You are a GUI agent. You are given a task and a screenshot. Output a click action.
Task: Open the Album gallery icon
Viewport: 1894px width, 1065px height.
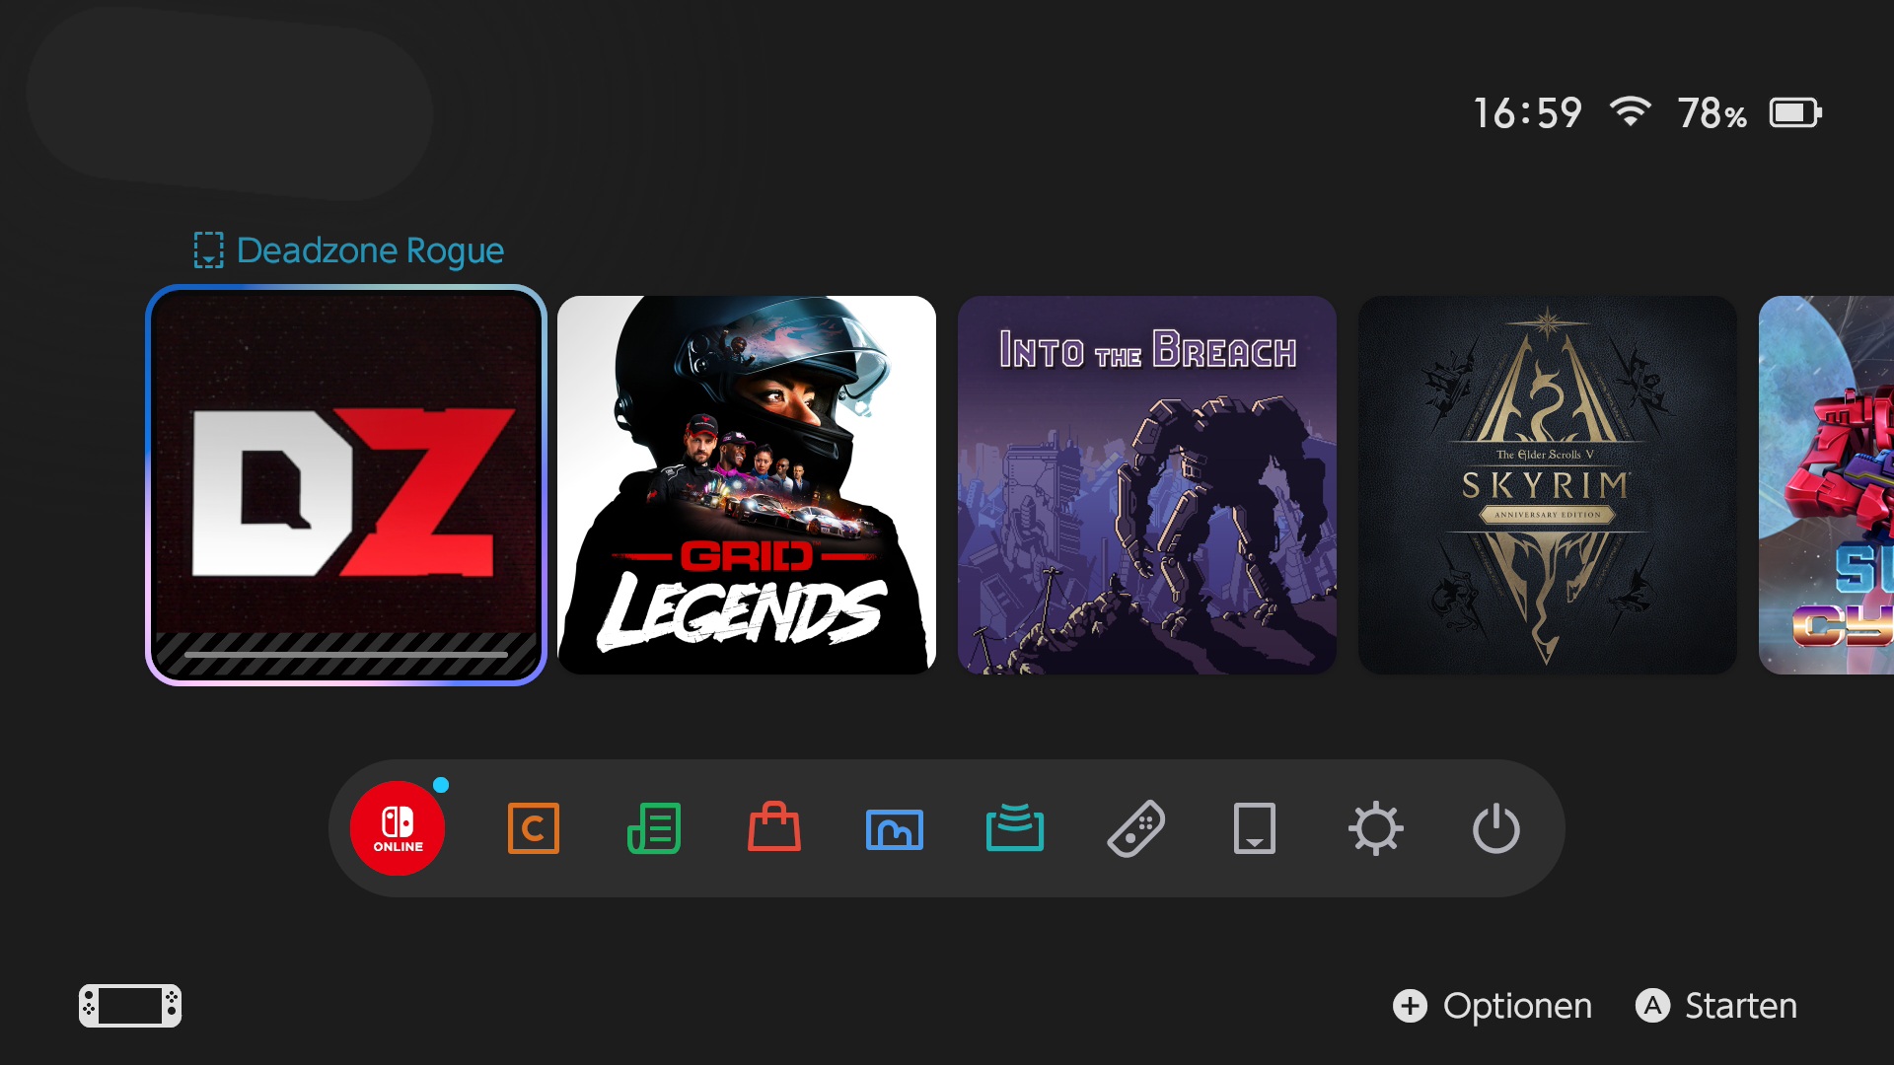pyautogui.click(x=895, y=828)
